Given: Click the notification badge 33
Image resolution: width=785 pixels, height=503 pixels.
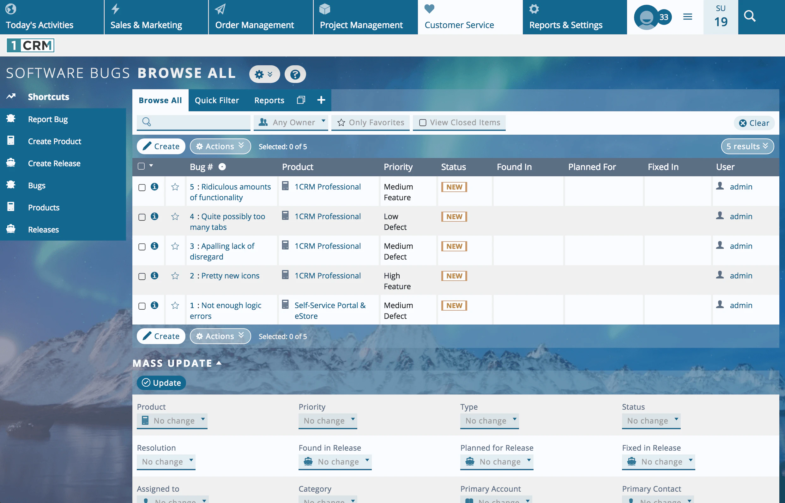Looking at the screenshot, I should pyautogui.click(x=664, y=17).
